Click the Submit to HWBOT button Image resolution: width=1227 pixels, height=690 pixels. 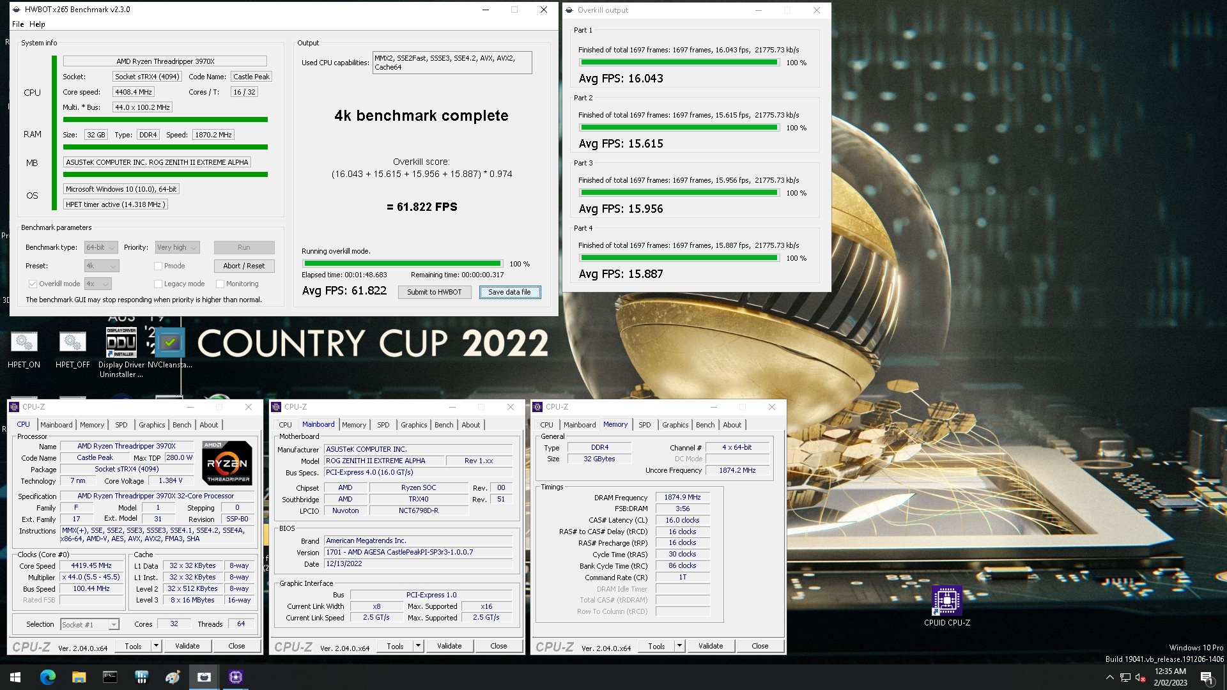(435, 292)
